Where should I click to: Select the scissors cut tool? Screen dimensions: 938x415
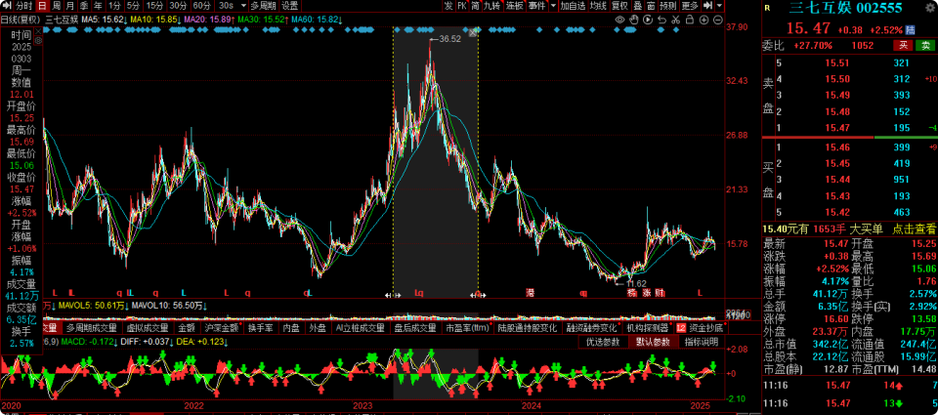click(x=675, y=20)
